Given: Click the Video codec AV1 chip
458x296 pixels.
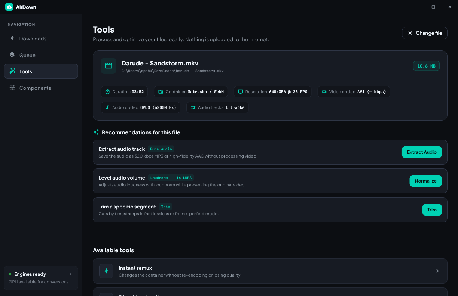Looking at the screenshot, I should 354,92.
